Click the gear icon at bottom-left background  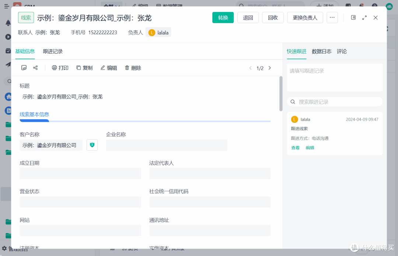point(4,248)
